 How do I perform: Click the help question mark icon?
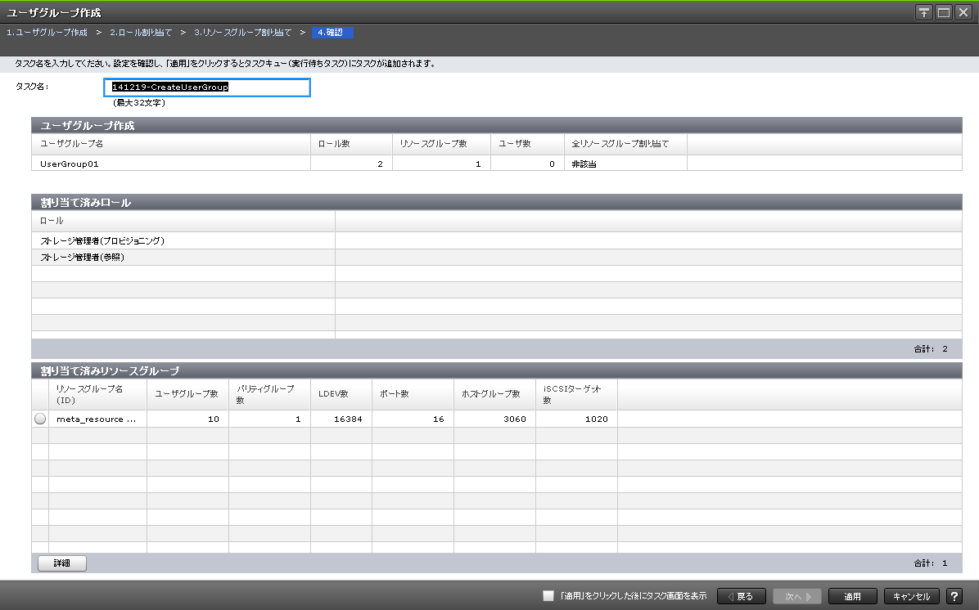point(954,596)
